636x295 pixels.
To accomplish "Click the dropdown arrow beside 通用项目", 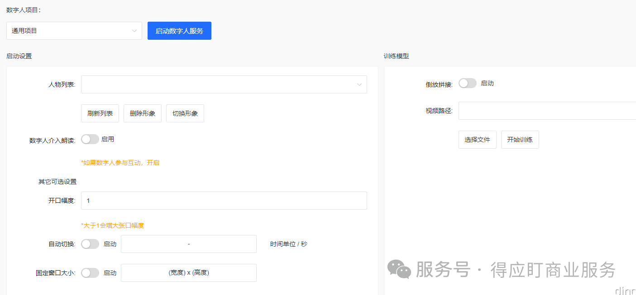I will (x=134, y=30).
